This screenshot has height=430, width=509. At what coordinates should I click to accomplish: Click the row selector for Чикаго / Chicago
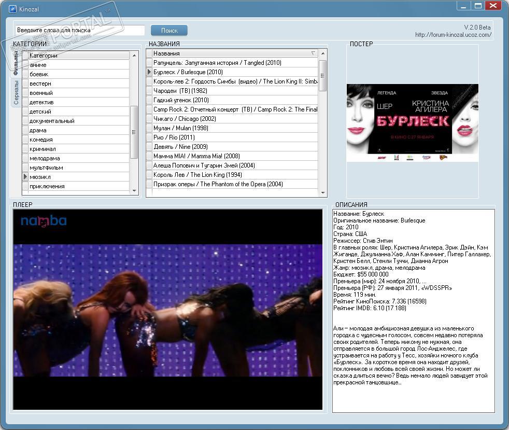149,119
